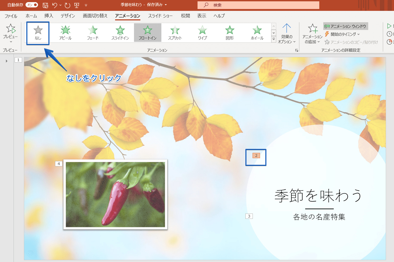The height and width of the screenshot is (262, 394).
Task: Open the file name 保存済み dropdown
Action: click(166, 5)
